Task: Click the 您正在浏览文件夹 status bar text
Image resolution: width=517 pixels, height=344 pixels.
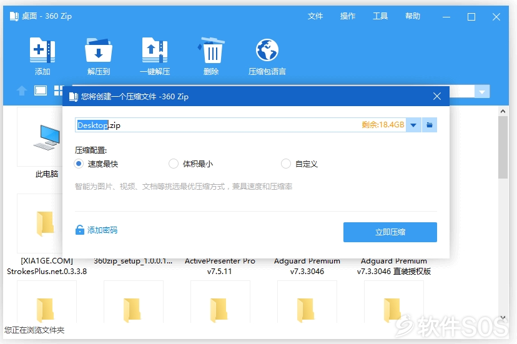Action: click(34, 330)
